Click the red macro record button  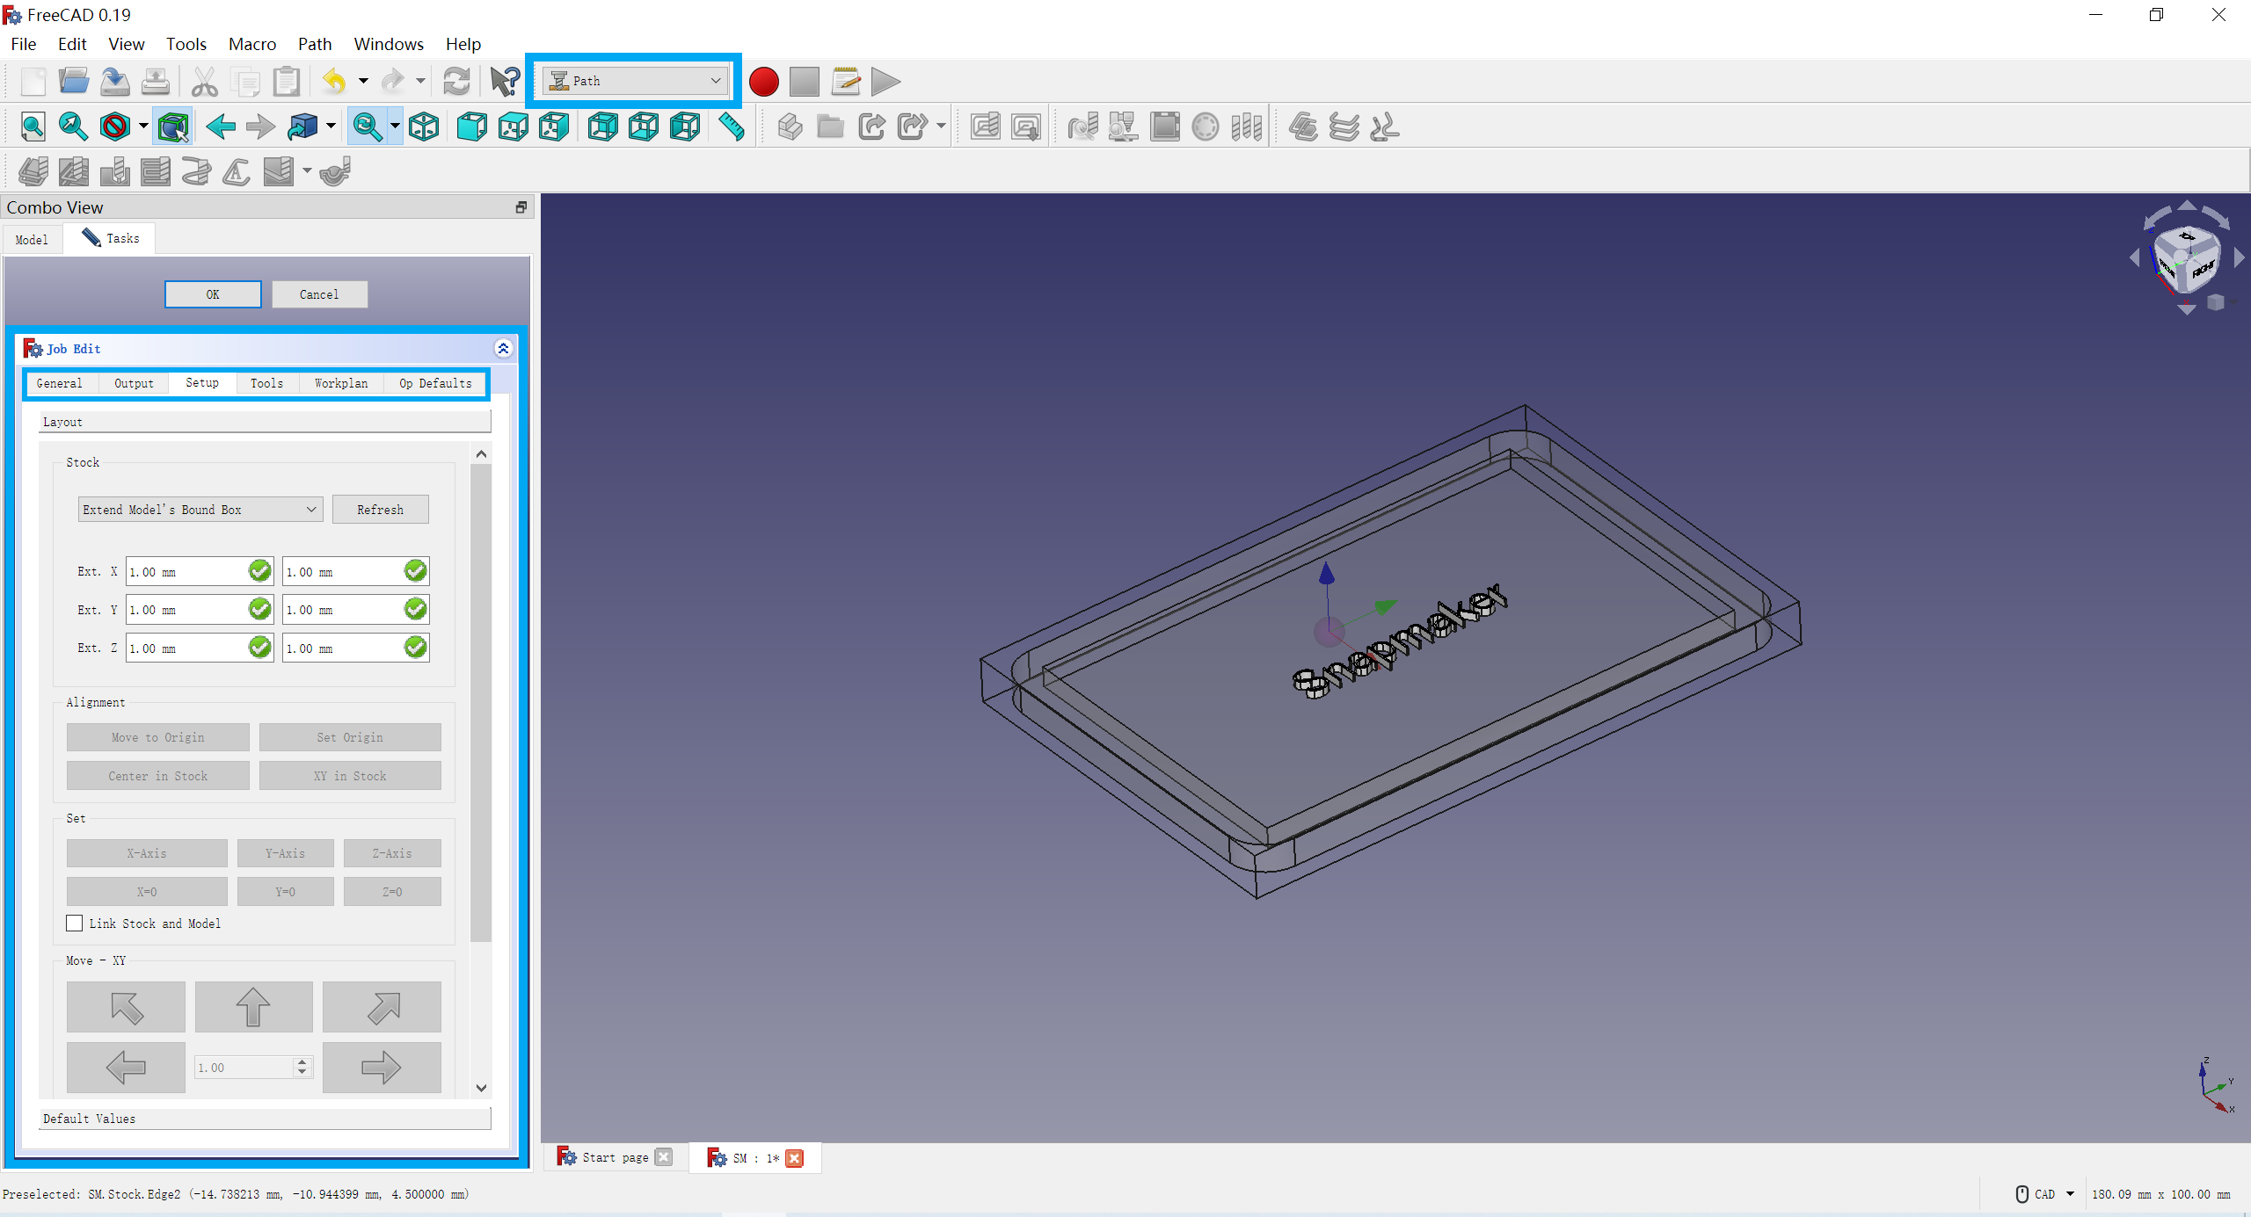coord(763,82)
